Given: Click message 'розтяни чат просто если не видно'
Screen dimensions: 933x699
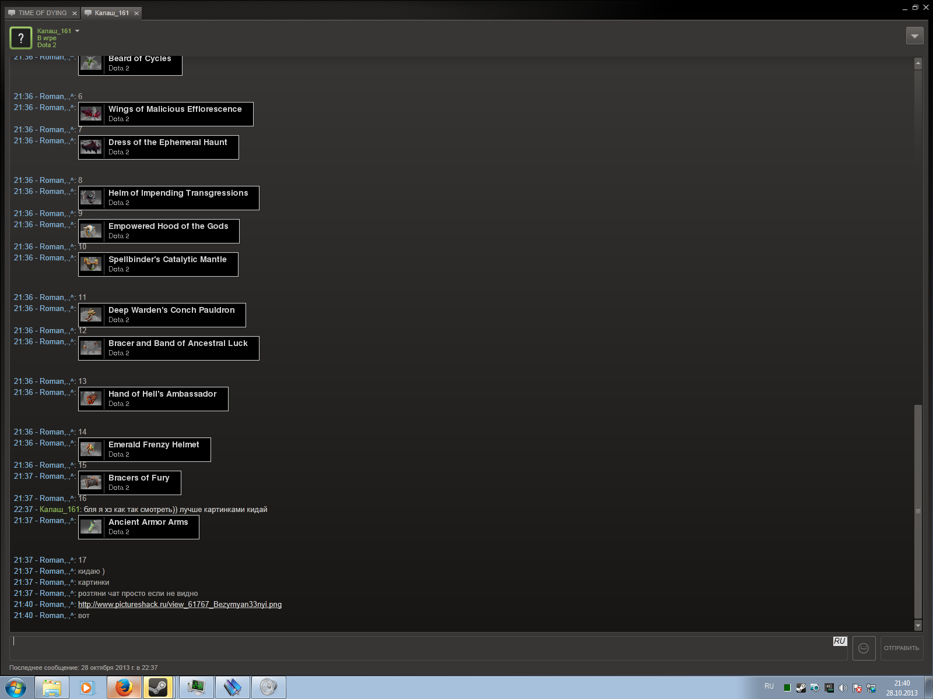Looking at the screenshot, I should [138, 594].
